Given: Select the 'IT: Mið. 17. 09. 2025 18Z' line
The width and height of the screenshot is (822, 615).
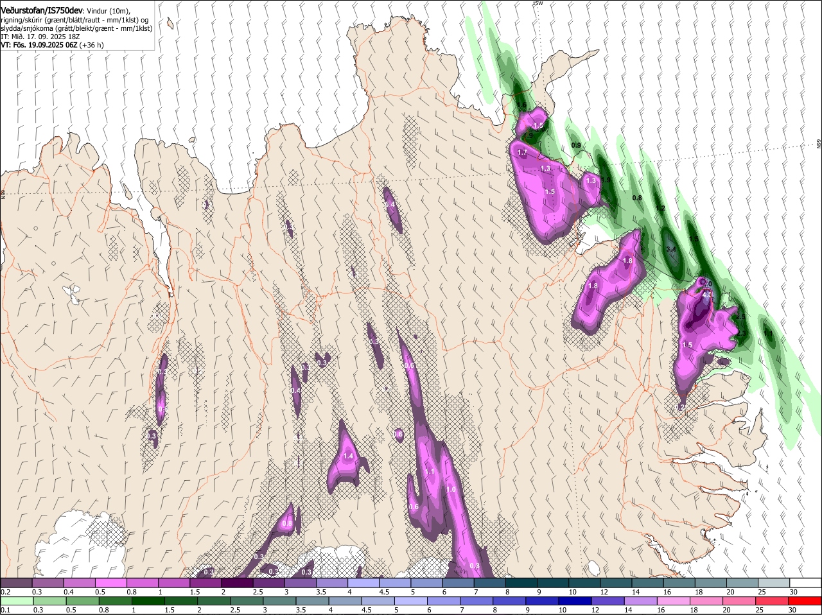Looking at the screenshot, I should (40, 37).
